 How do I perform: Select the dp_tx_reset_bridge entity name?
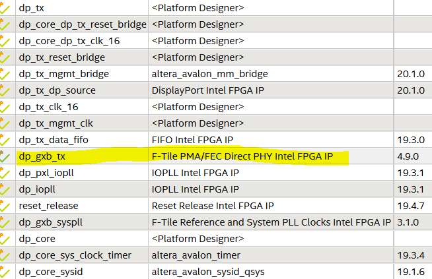tap(62, 57)
